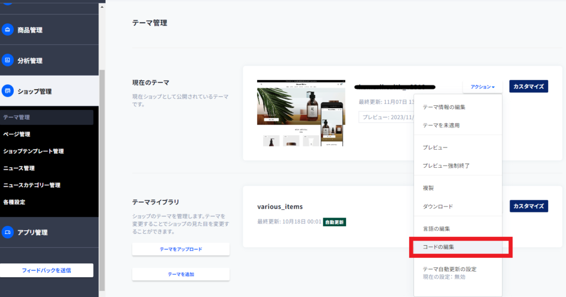This screenshot has width=566, height=297.
Task: Select プレビュー強制終了 menu item
Action: click(x=446, y=166)
